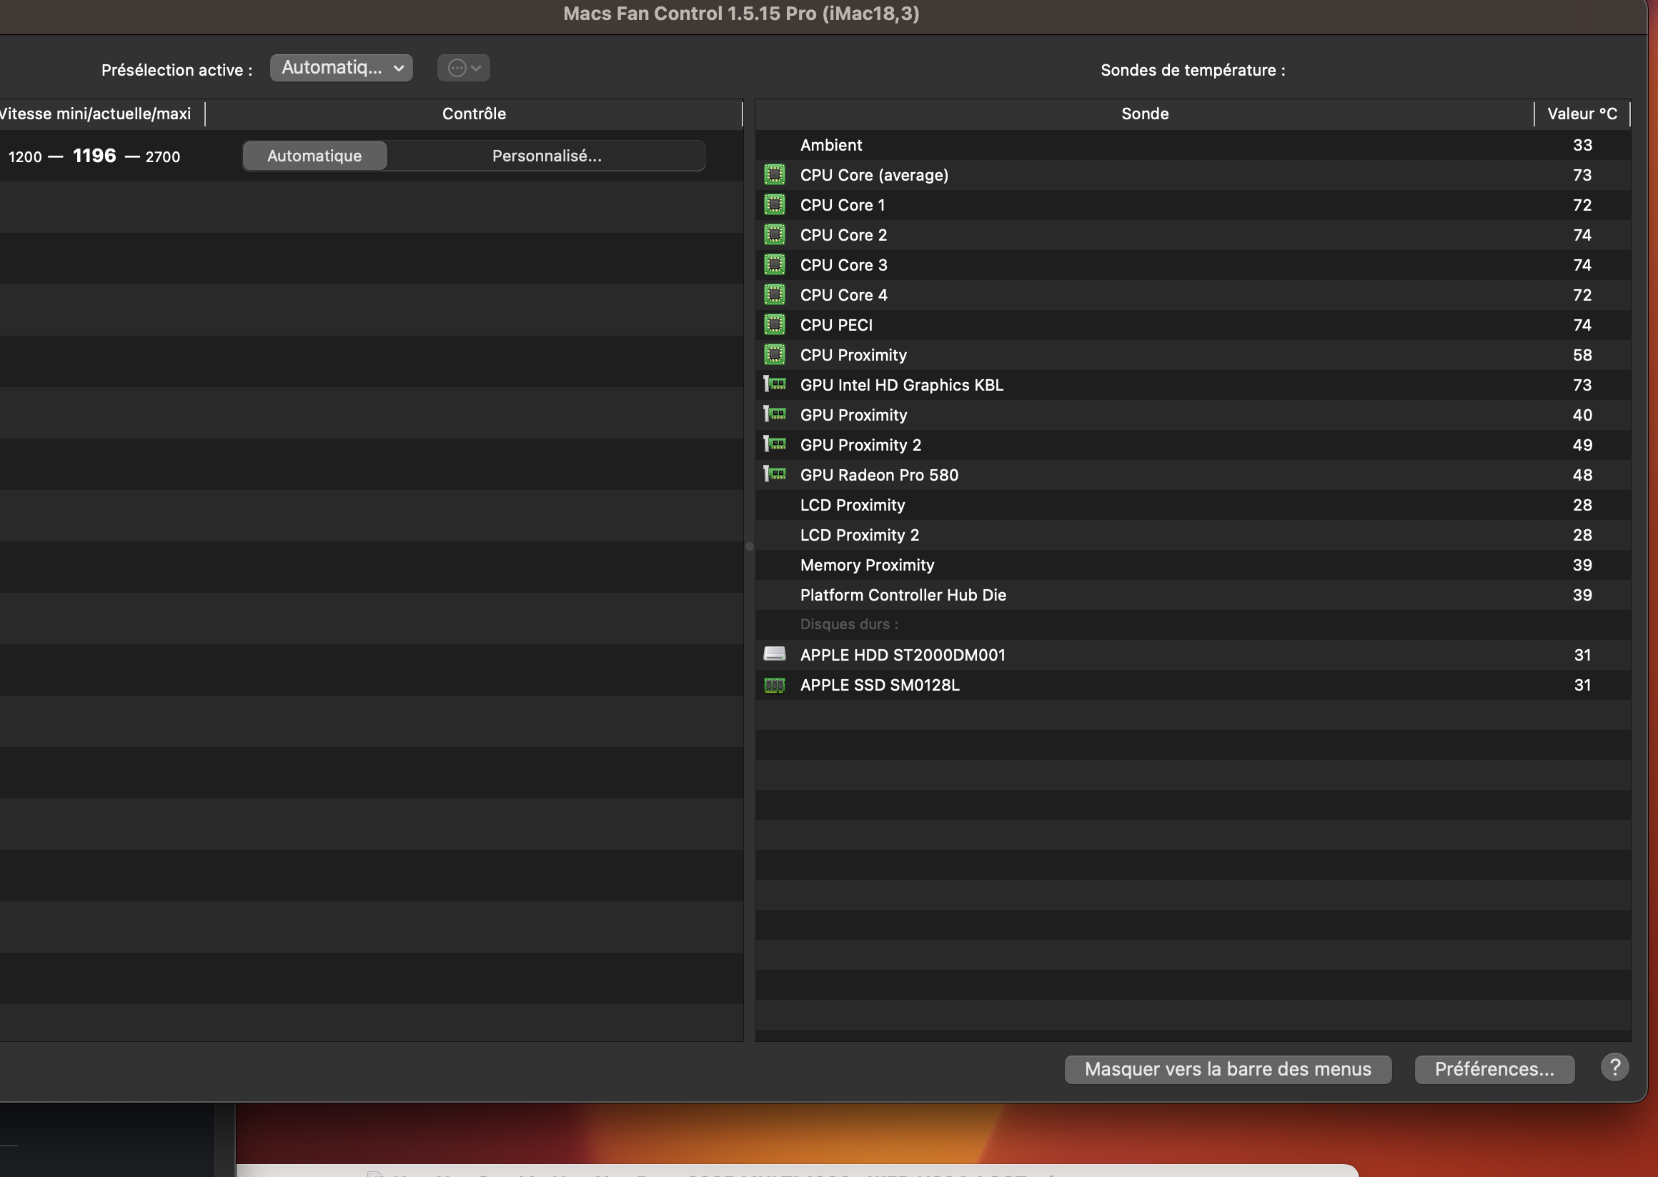Click Masquer vers la barre des menus
This screenshot has width=1658, height=1177.
click(x=1227, y=1069)
